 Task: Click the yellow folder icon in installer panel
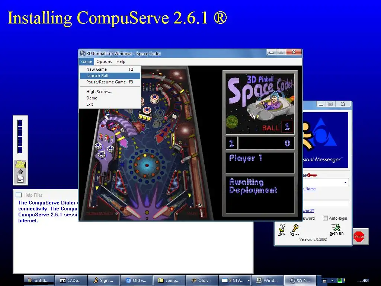20,164
